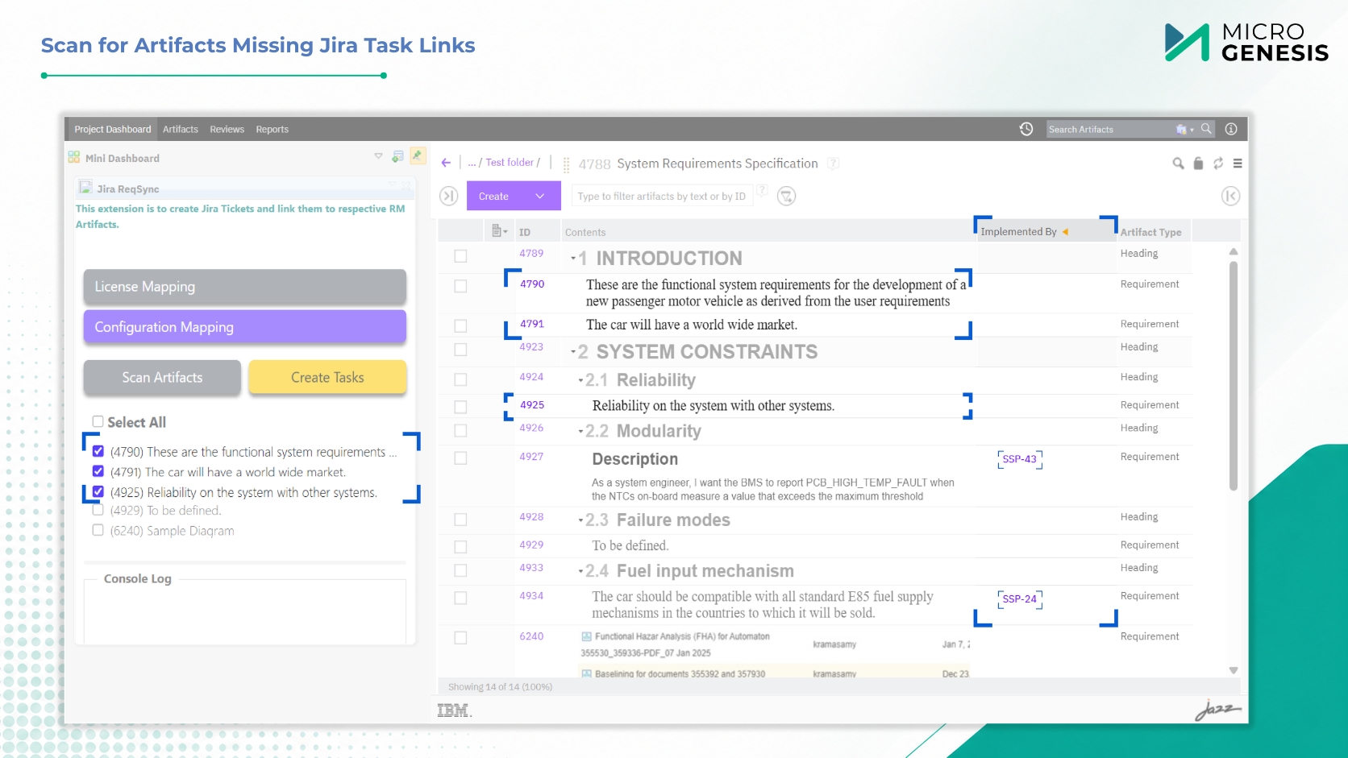Viewport: 1348px width, 758px height.
Task: Open the info icon in top bar
Action: tap(1231, 129)
